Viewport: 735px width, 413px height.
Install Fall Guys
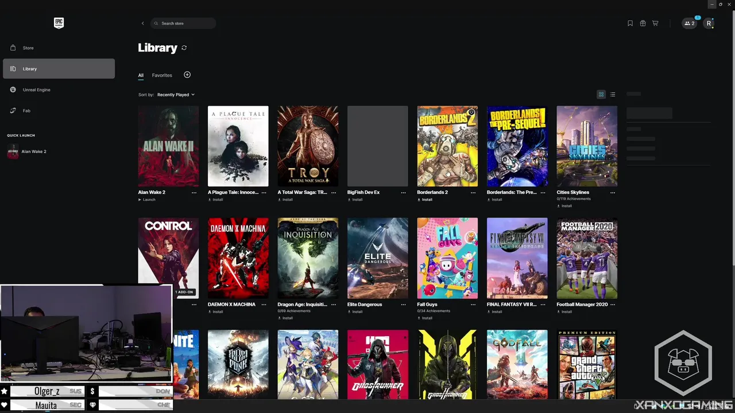[425, 318]
